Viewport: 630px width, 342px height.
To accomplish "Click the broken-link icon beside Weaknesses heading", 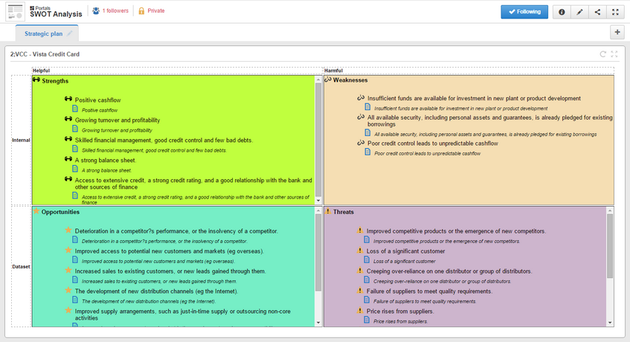I will pyautogui.click(x=328, y=80).
